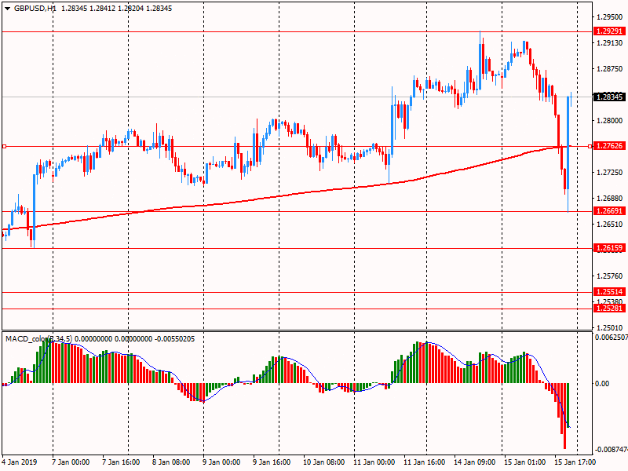Select the 1.27626 price level tag
Image resolution: width=628 pixels, height=471 pixels.
(609, 146)
